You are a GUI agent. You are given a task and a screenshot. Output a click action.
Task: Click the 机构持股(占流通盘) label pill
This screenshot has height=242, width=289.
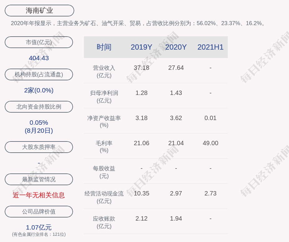coord(39,74)
